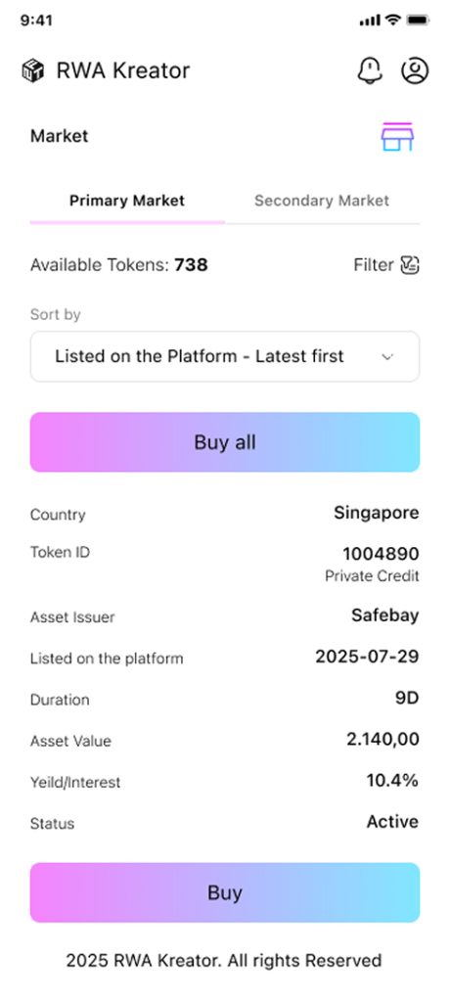Open the Filter icon

tap(410, 264)
